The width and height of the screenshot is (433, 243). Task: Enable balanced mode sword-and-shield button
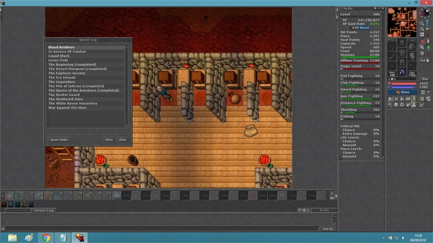pos(422,47)
